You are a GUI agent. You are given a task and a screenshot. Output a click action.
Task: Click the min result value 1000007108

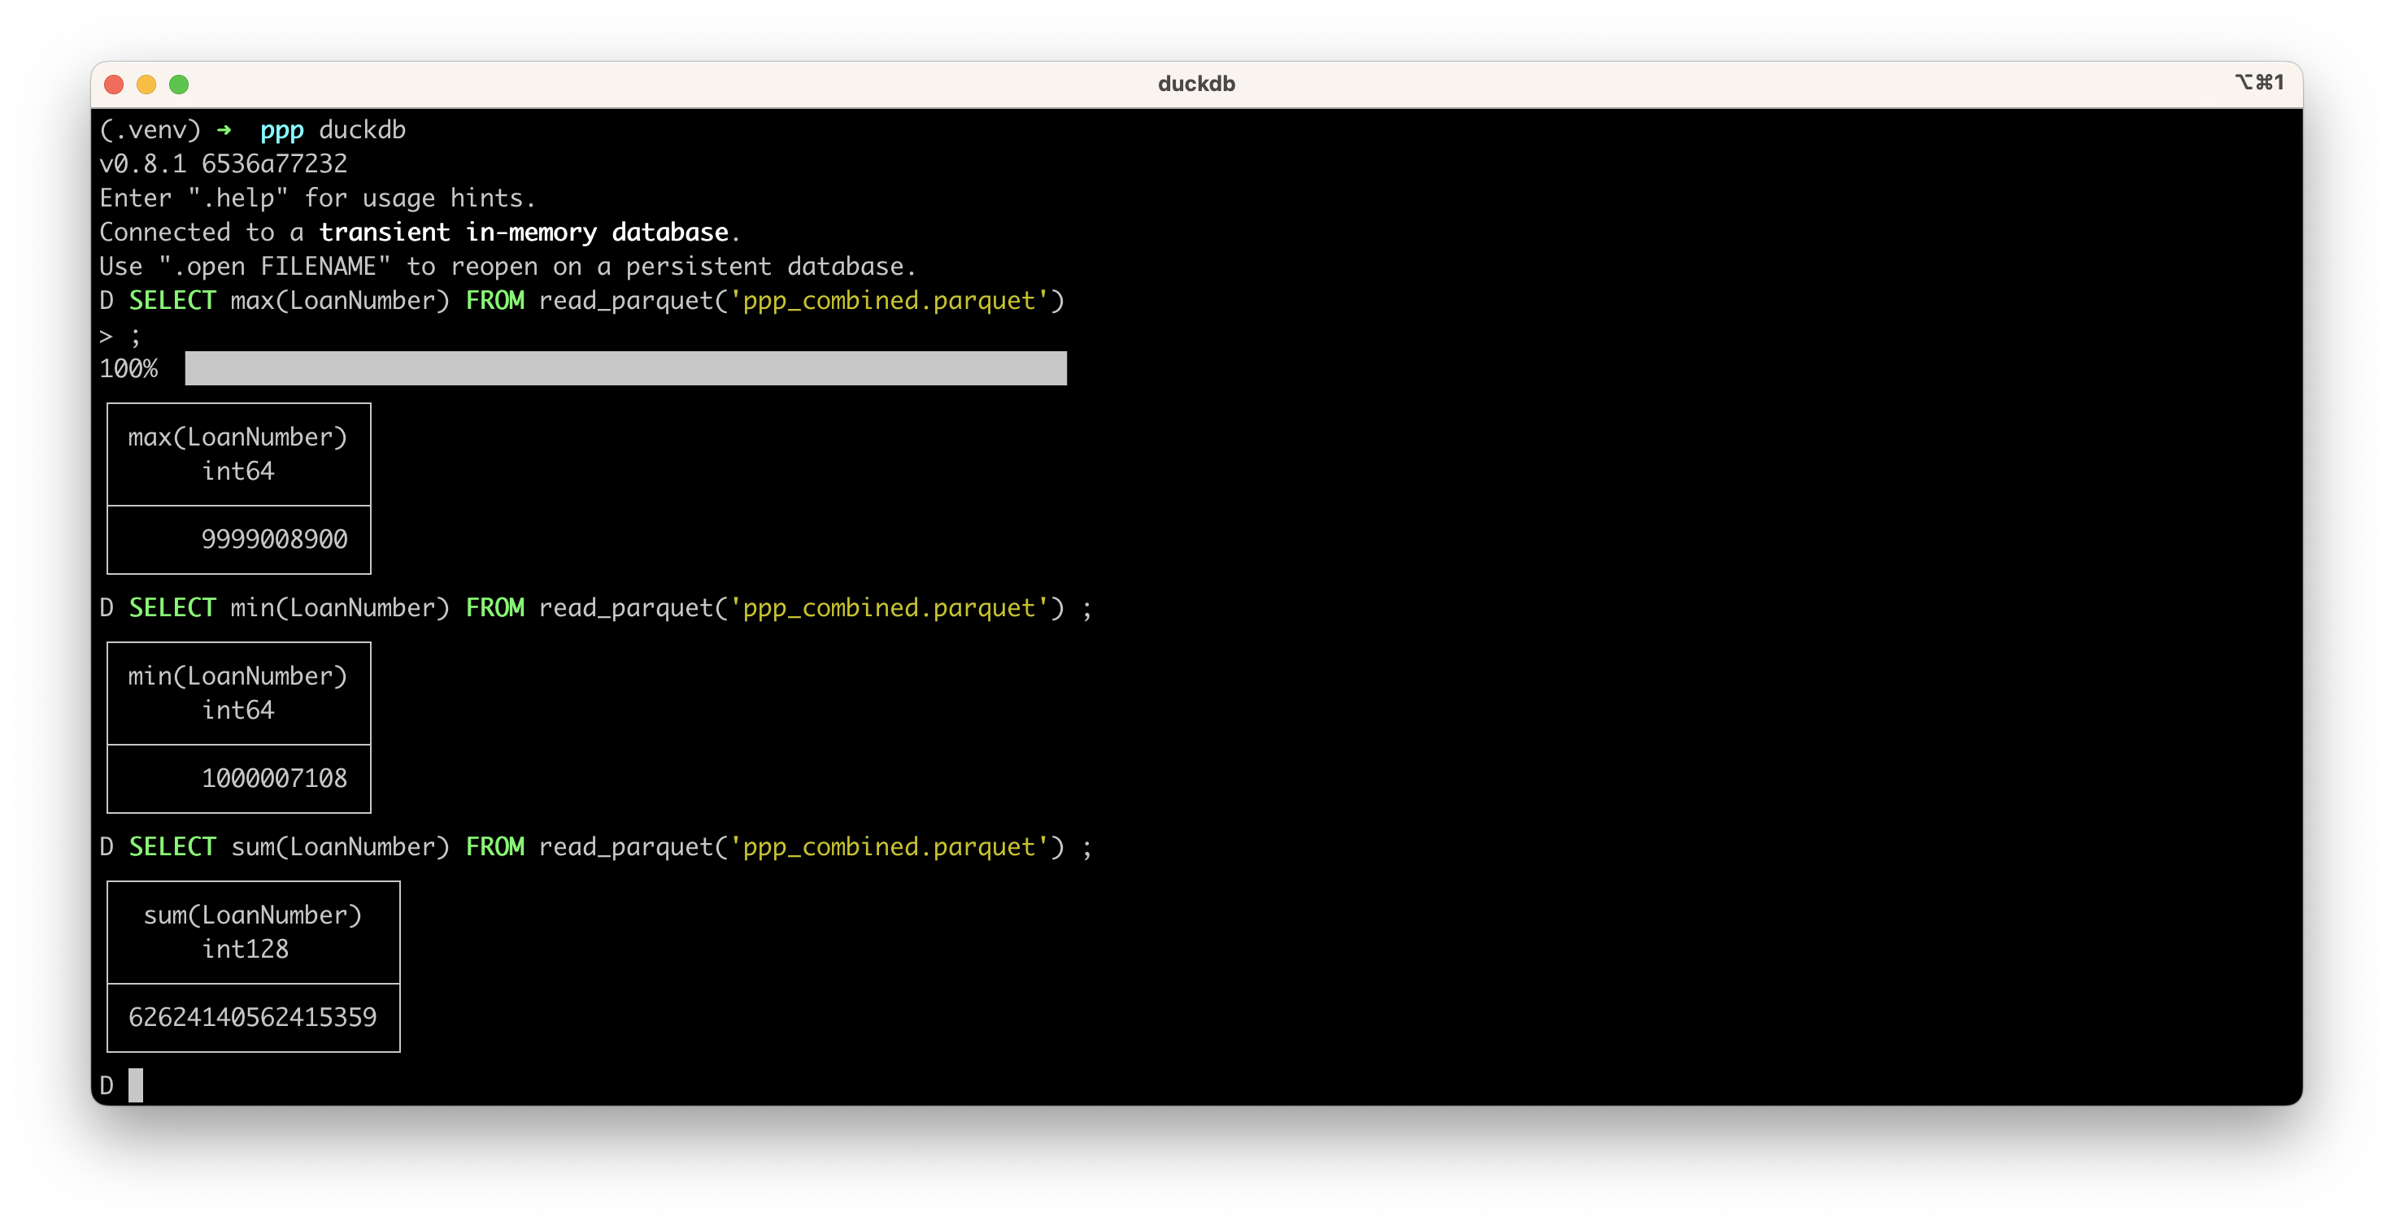274,778
